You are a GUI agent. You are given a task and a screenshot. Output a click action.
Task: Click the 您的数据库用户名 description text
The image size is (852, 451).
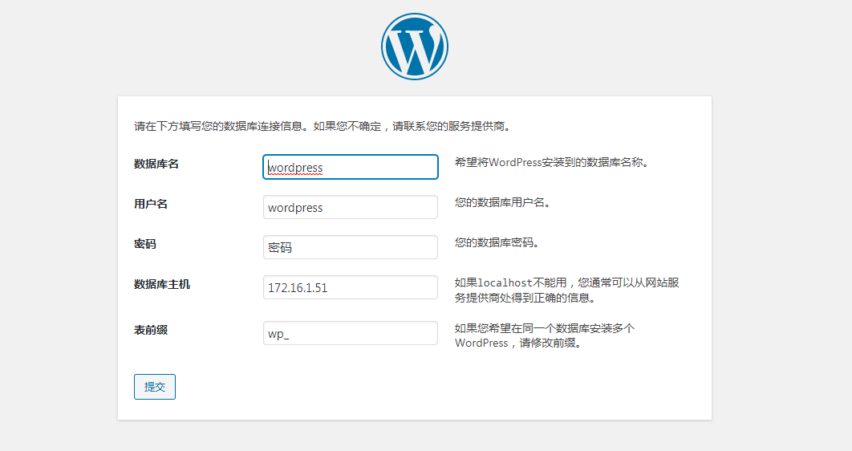coord(503,203)
